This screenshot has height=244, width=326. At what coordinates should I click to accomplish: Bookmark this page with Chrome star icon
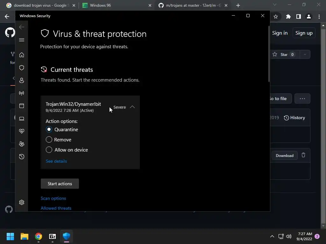pyautogui.click(x=276, y=17)
